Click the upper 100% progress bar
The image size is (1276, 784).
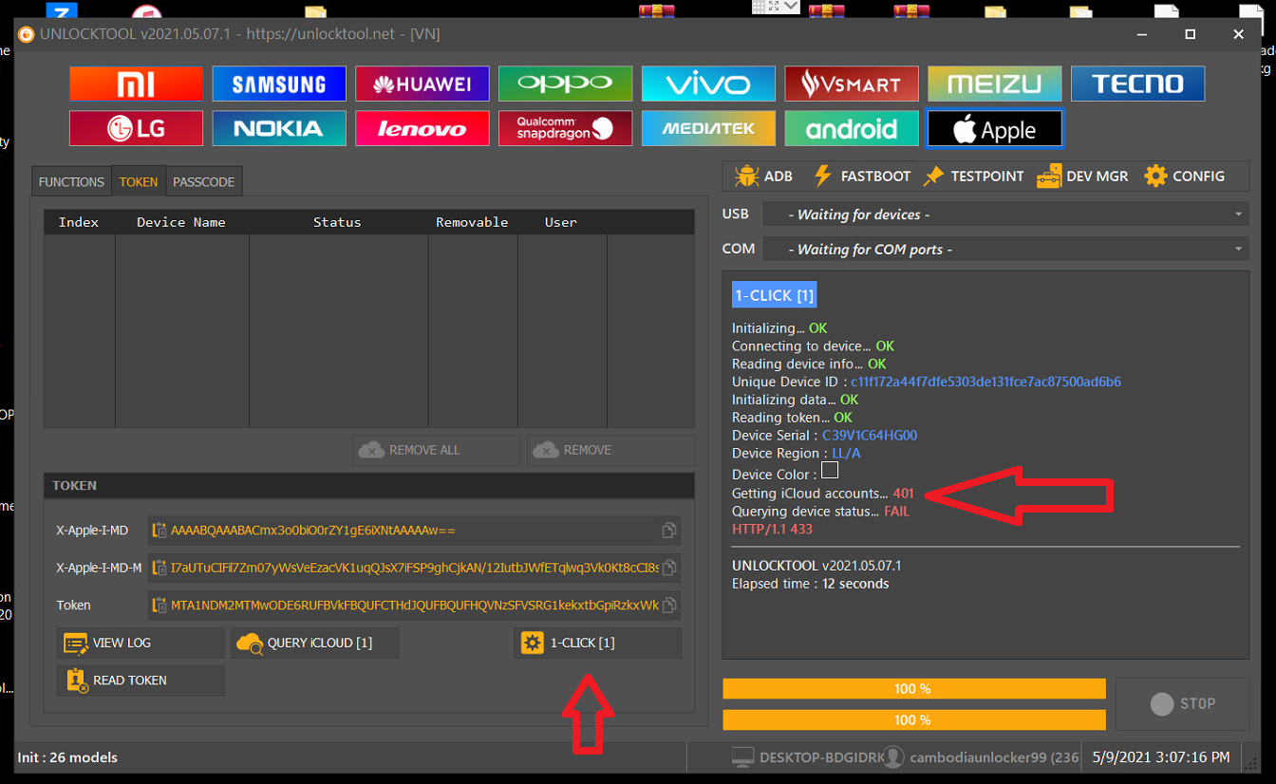point(914,688)
